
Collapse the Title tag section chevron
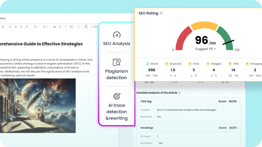[x=238, y=102]
